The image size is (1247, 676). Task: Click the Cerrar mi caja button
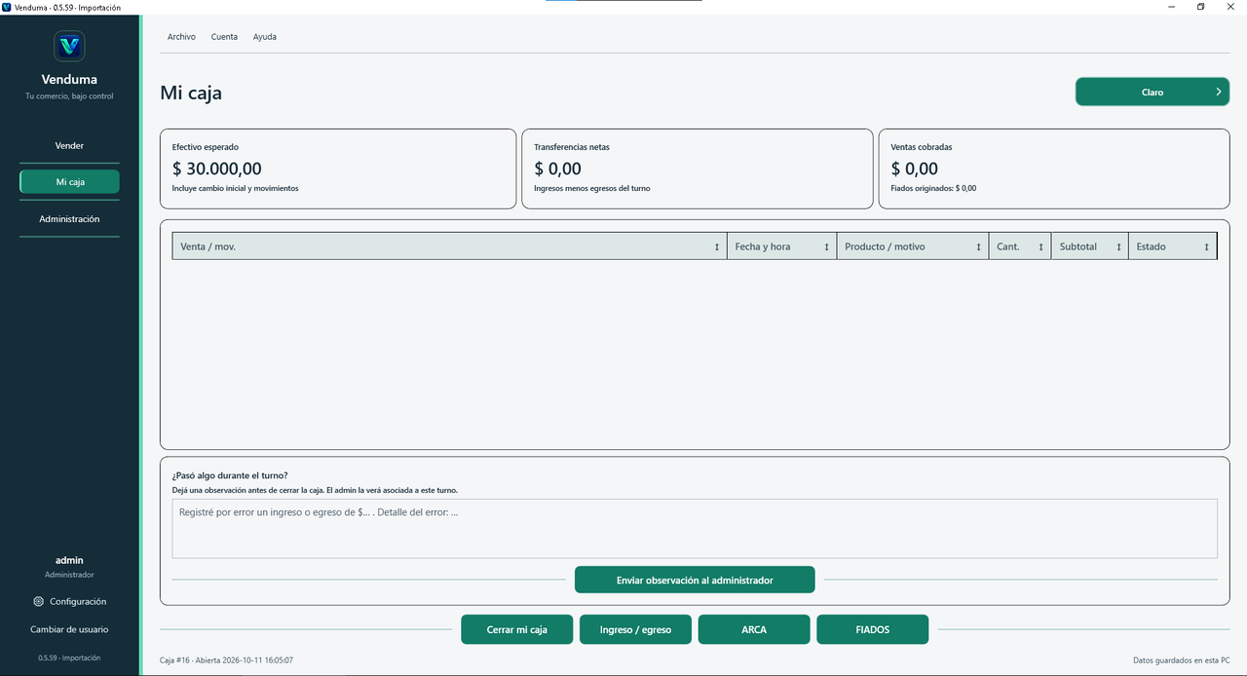coord(517,629)
